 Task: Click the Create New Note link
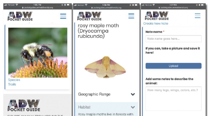tap(156, 24)
